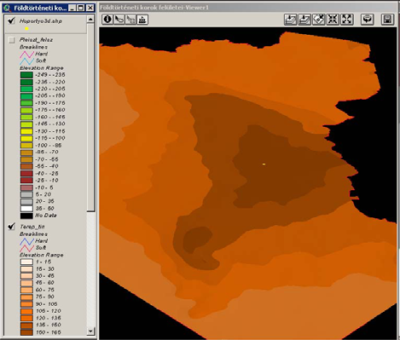400x340 pixels.
Task: Click the select features pointer tool
Action: [119, 20]
